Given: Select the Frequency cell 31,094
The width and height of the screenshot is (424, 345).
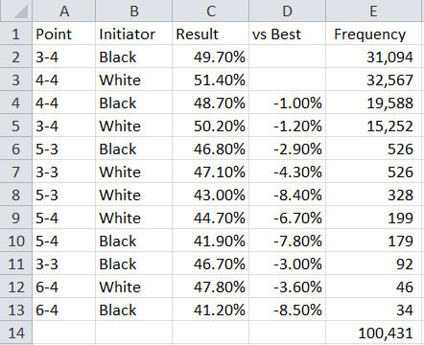Looking at the screenshot, I should point(373,57).
